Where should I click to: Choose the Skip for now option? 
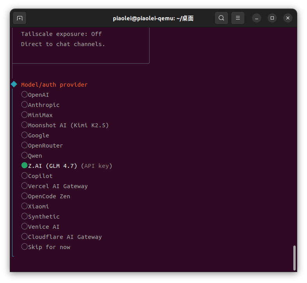pos(46,247)
